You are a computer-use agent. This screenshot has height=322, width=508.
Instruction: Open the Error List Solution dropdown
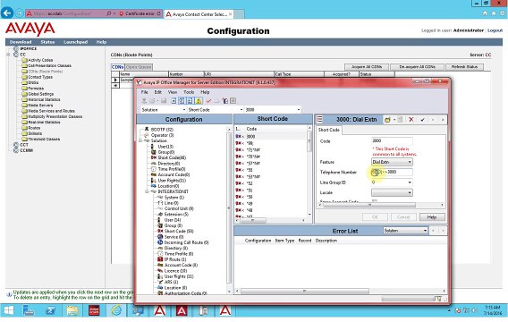(x=425, y=231)
